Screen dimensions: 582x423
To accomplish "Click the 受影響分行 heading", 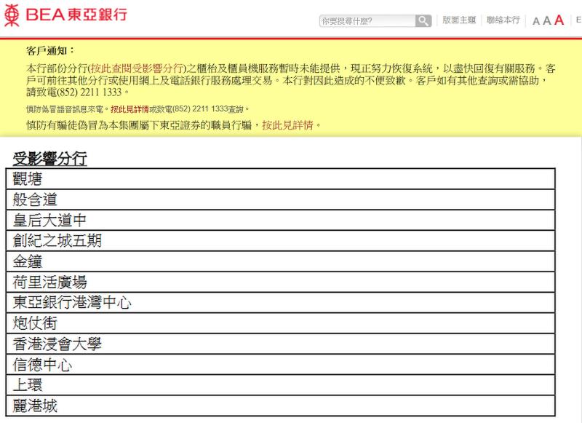I will 49,159.
